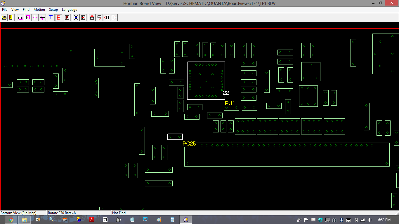The height and width of the screenshot is (224, 399).
Task: Switch to Top view with blue T
Action: click(x=51, y=17)
